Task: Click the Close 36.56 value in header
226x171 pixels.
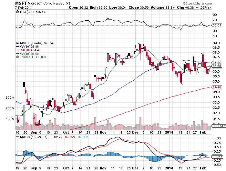Action: (x=139, y=7)
